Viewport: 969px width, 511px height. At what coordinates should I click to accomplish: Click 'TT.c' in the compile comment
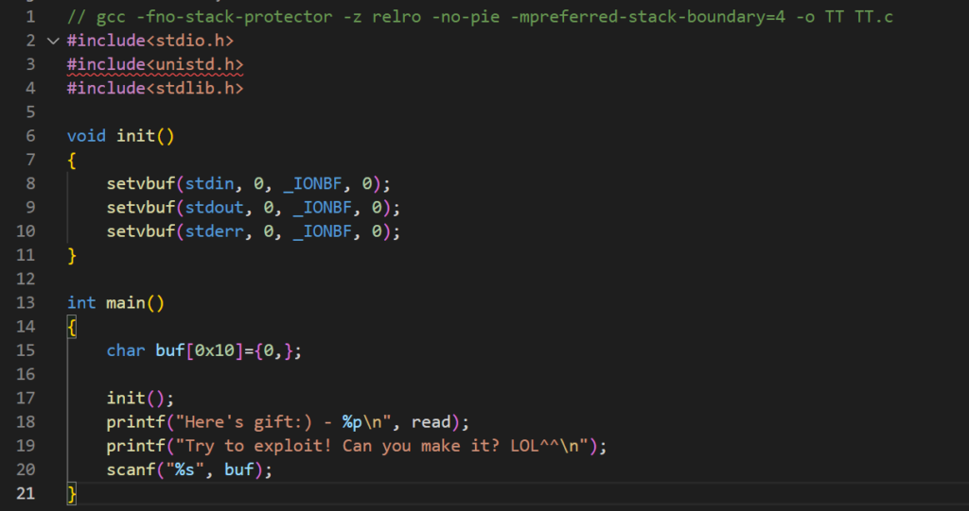[873, 17]
